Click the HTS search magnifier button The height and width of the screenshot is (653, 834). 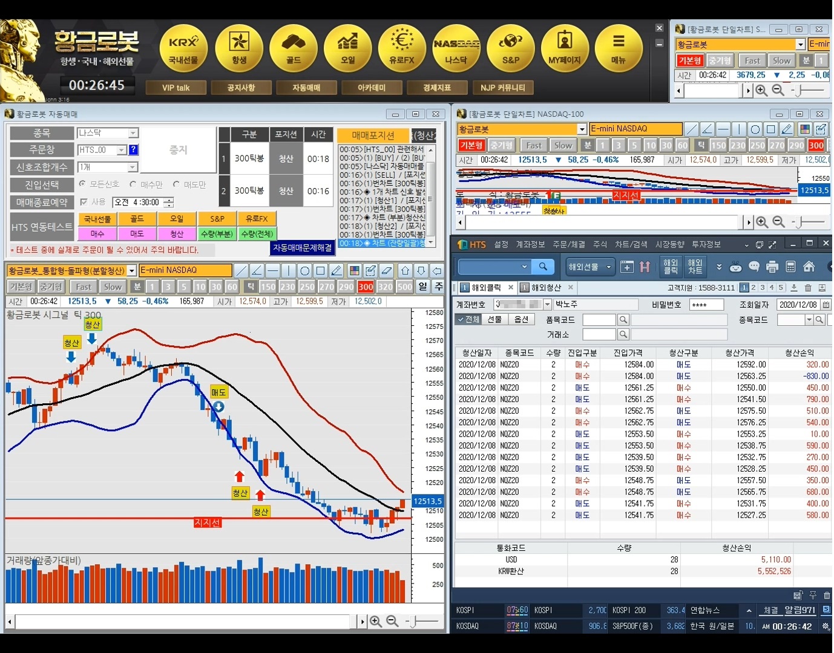pos(543,267)
